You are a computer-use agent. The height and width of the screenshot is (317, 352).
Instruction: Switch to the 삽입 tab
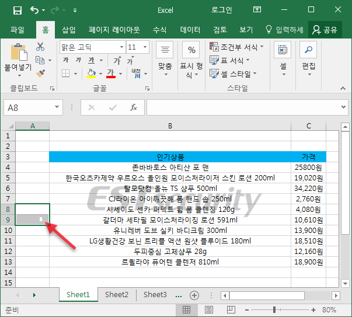click(x=68, y=30)
